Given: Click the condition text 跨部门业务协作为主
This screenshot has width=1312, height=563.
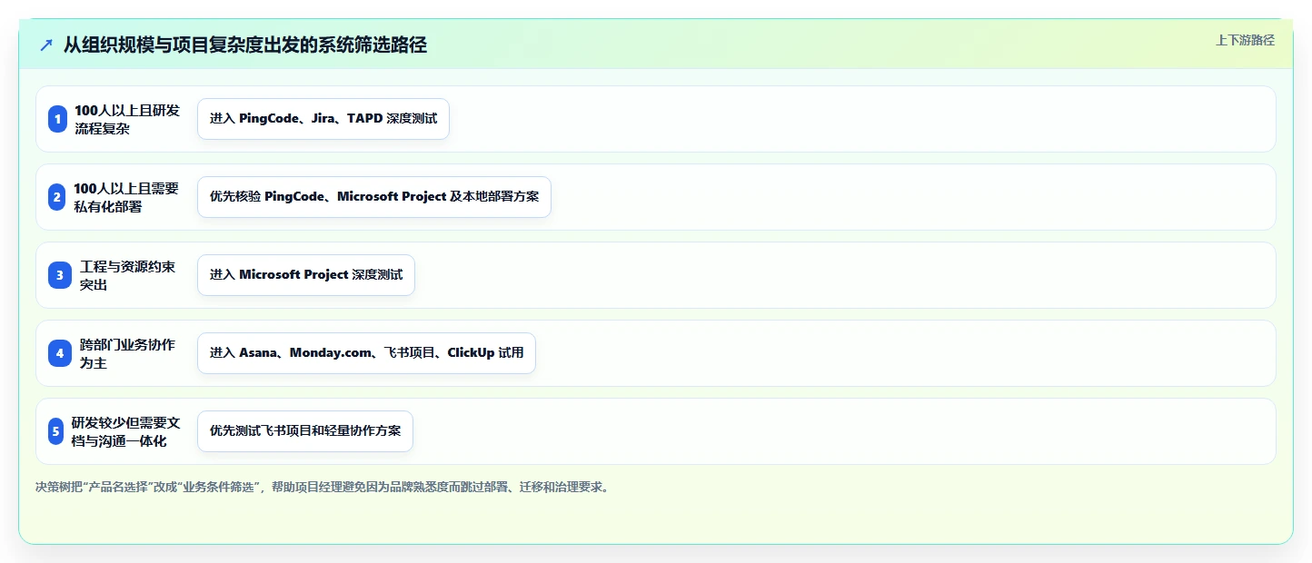Looking at the screenshot, I should click(128, 353).
